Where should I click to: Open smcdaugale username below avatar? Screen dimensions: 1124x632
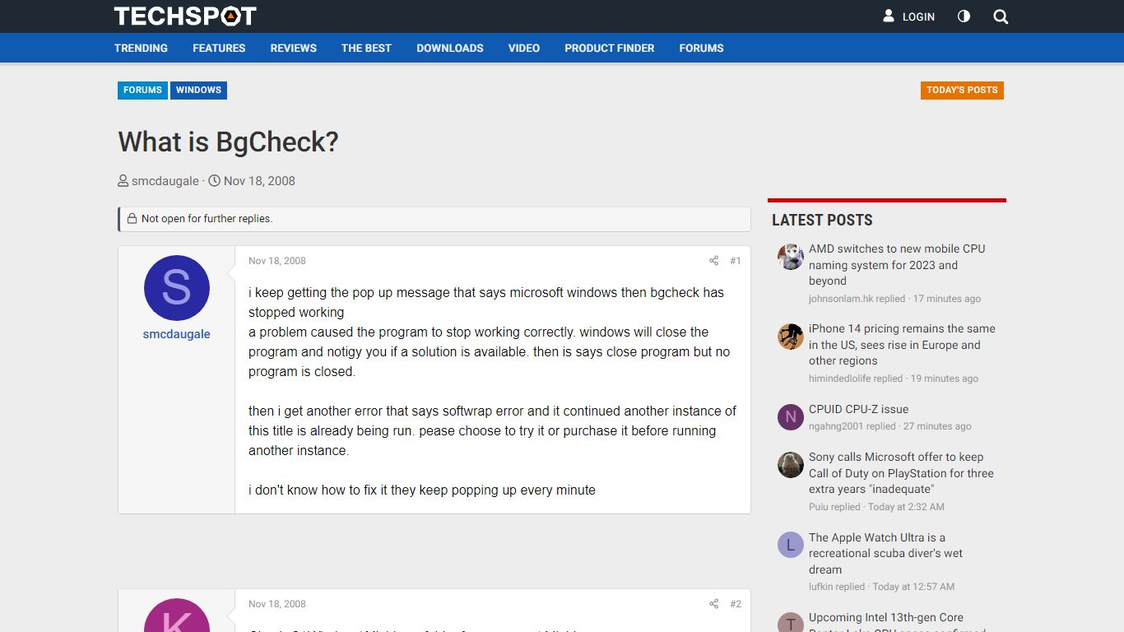[x=177, y=334]
